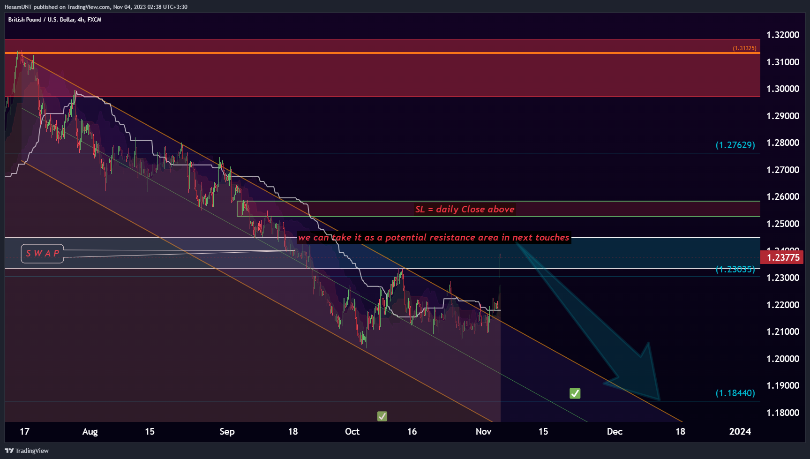The height and width of the screenshot is (459, 810).
Task: Click the potential resistance area annotation text
Action: coord(434,237)
